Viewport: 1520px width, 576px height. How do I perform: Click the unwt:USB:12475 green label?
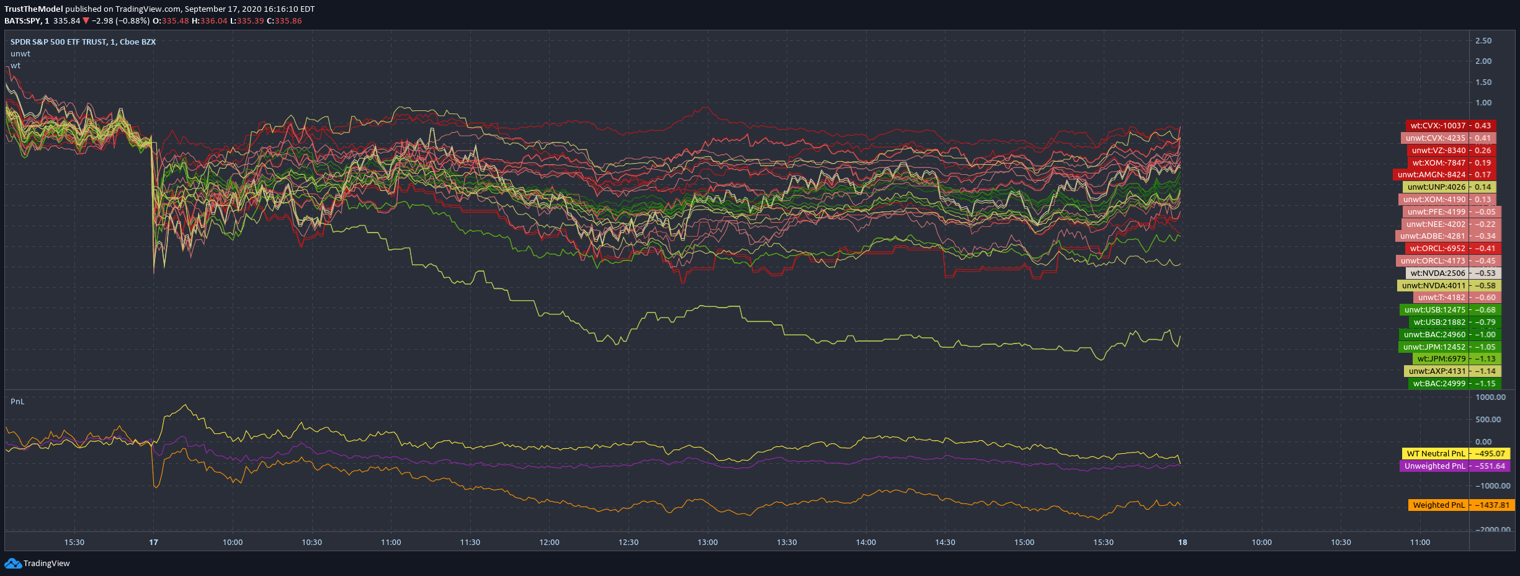(1451, 309)
